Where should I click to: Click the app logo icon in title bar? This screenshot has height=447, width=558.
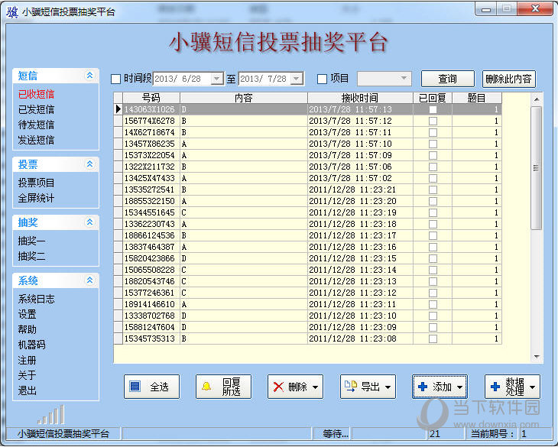tap(11, 11)
